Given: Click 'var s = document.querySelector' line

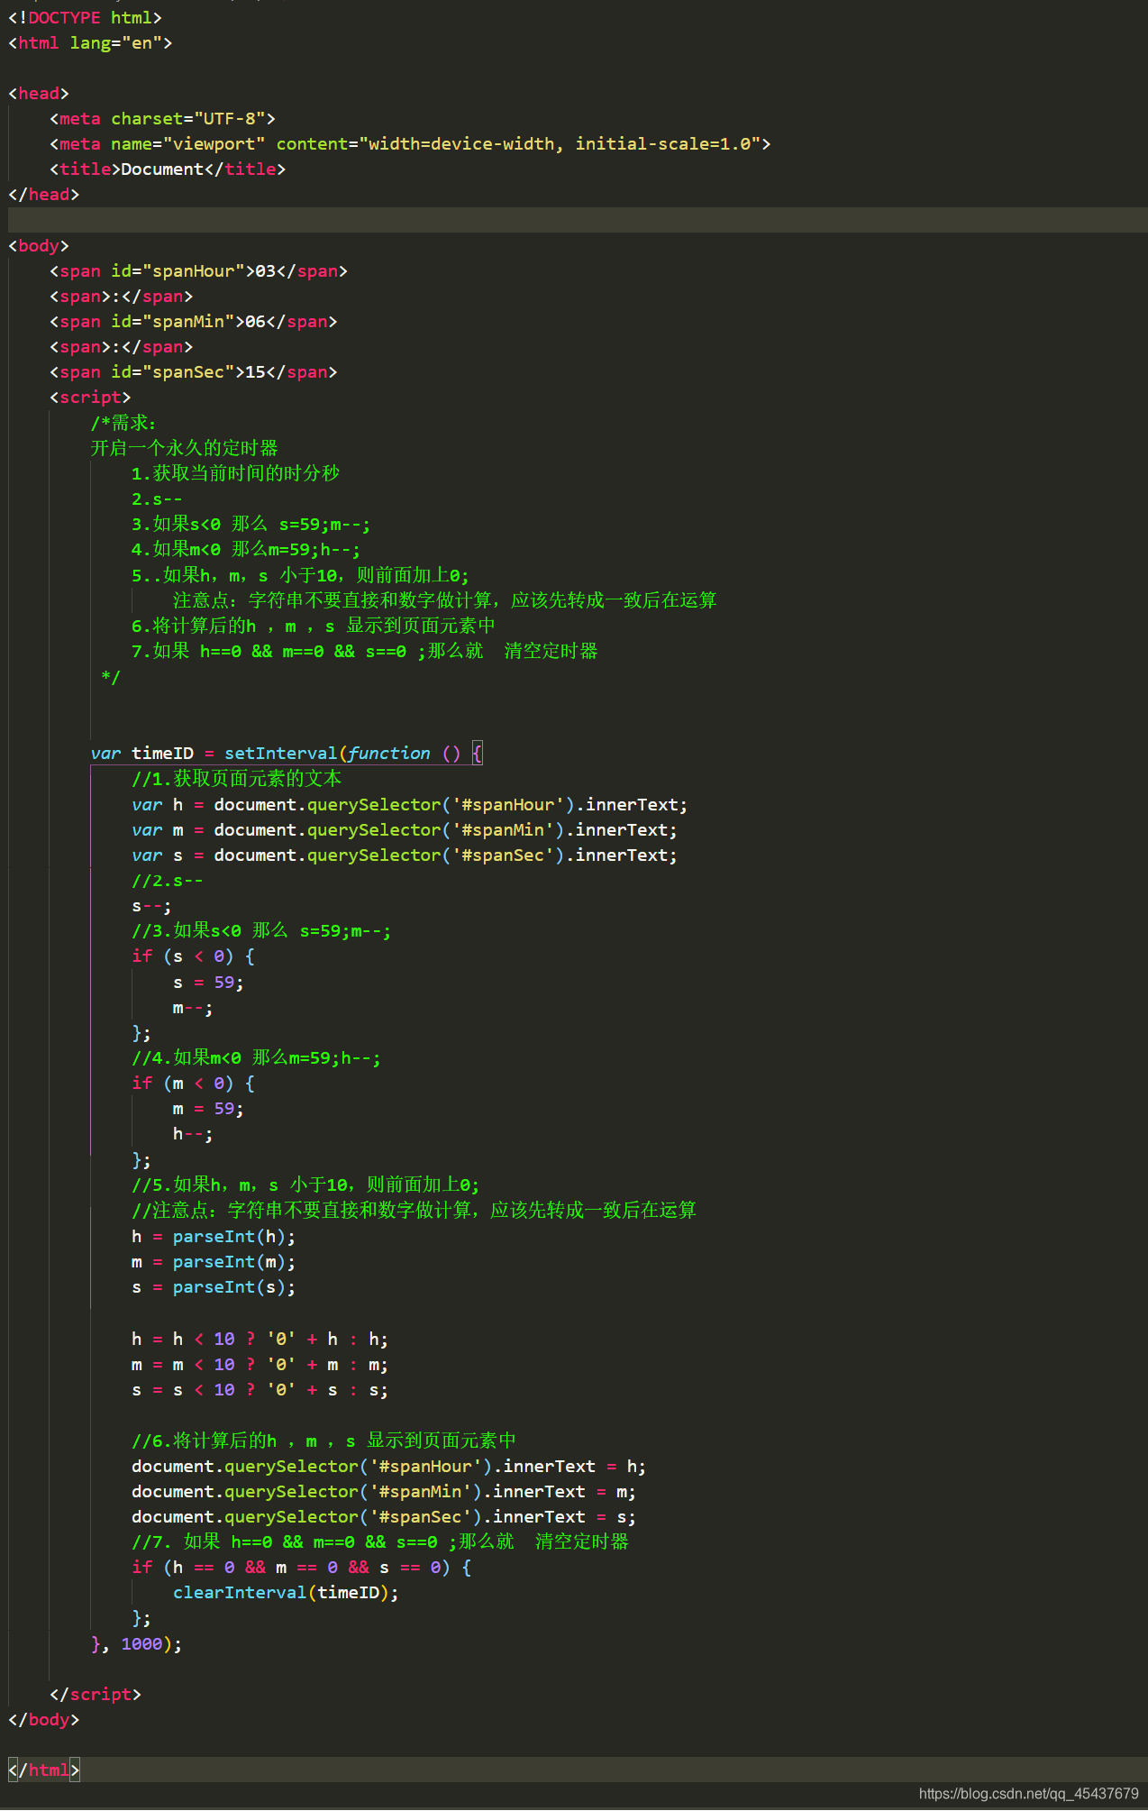Looking at the screenshot, I should (x=405, y=855).
